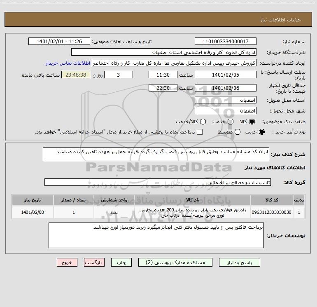Click product code 0963112303030030 cell
The width and height of the screenshot is (317, 307).
coord(272,212)
